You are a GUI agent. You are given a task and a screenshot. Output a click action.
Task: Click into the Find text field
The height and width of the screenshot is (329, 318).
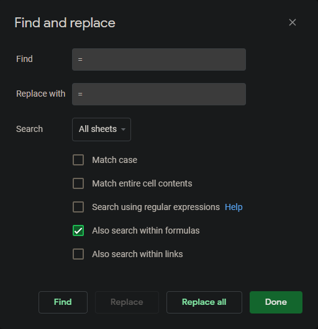159,59
